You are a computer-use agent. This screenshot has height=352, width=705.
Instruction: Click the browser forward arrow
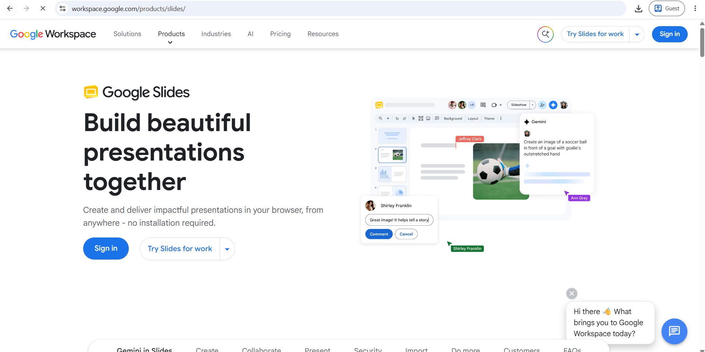click(x=26, y=8)
